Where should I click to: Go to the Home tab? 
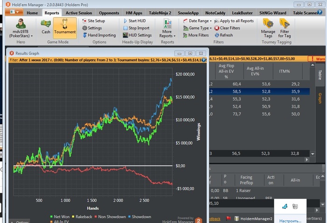(x=32, y=13)
